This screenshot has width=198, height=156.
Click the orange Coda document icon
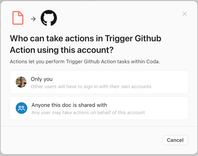pos(18,18)
